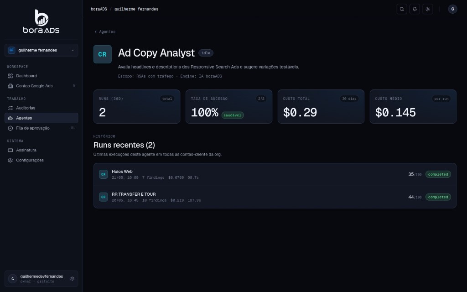Click the 2/2 badge on Taxa de sucesso
Image resolution: width=467 pixels, height=292 pixels.
[261, 99]
